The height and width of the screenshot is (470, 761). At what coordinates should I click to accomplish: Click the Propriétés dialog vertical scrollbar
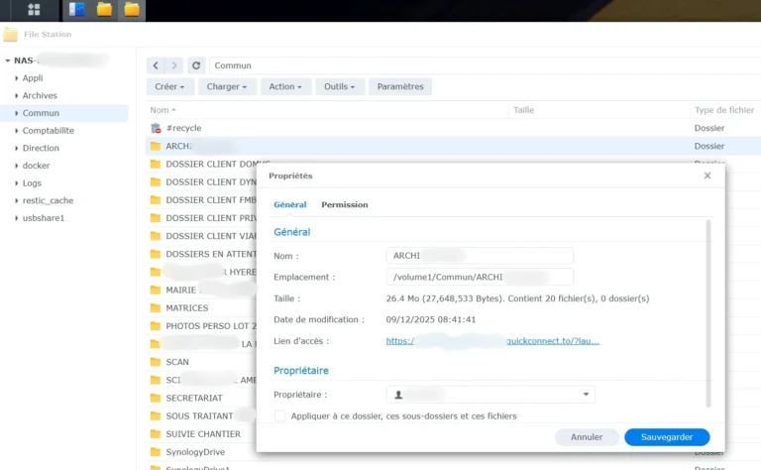[x=708, y=313]
